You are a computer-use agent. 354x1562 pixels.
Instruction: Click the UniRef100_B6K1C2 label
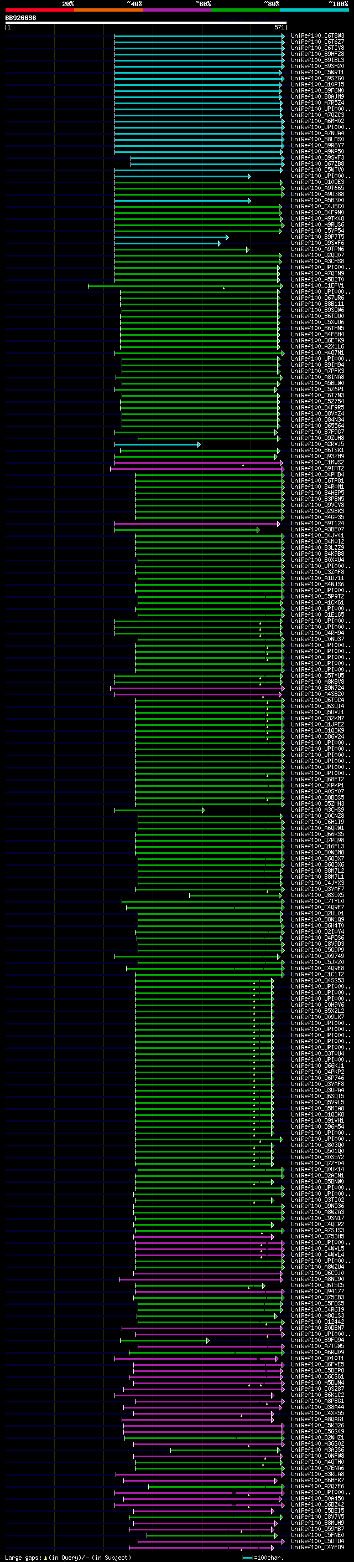pos(317,1395)
